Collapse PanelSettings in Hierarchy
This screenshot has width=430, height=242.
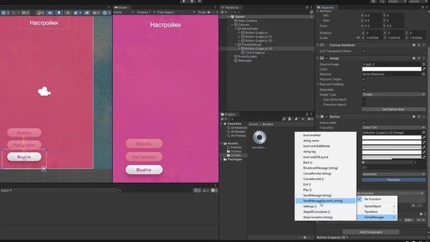coord(236,44)
